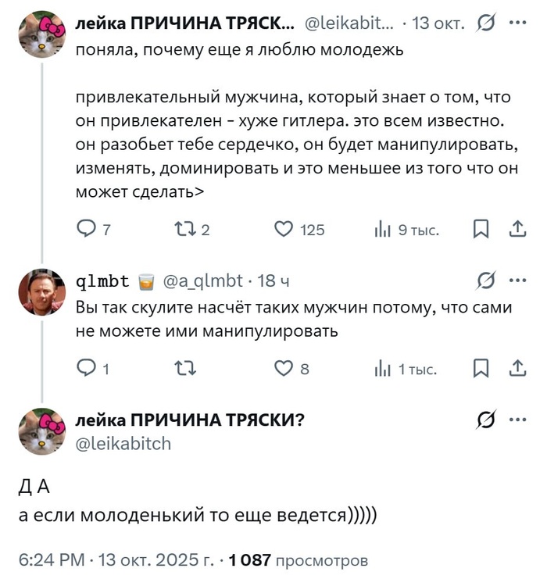Like the first tweet with 125 likes
547x586 pixels.
point(283,230)
